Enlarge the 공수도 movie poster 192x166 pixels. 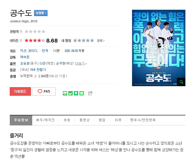[x=158, y=48]
